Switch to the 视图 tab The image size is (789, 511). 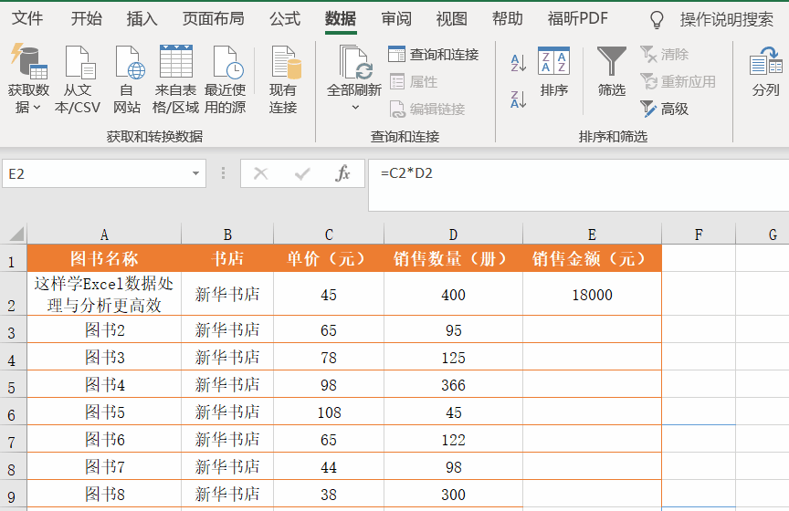pyautogui.click(x=451, y=18)
